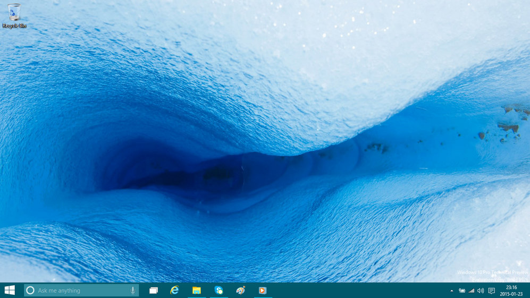The width and height of the screenshot is (530, 298).
Task: Open the orange media player taskbar icon
Action: 262,291
